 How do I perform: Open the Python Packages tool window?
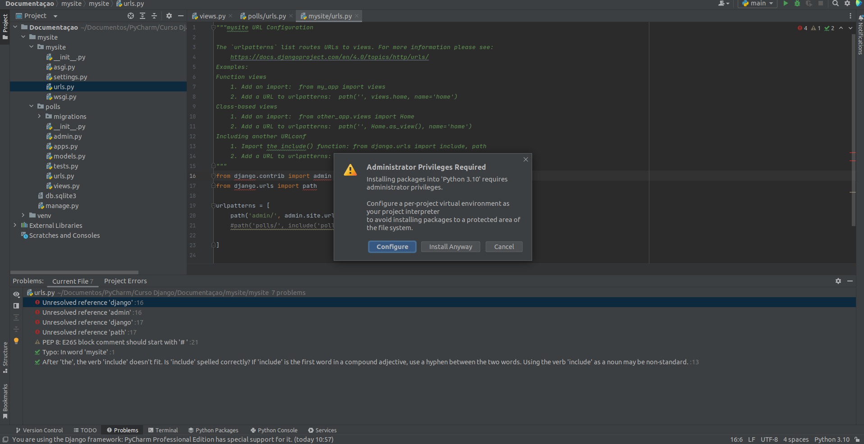[x=213, y=430]
